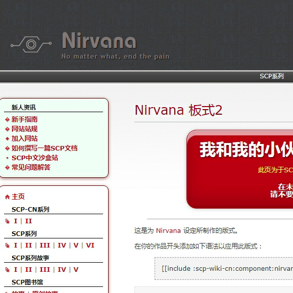Open the SCP中文沙盒站 link

(35, 158)
